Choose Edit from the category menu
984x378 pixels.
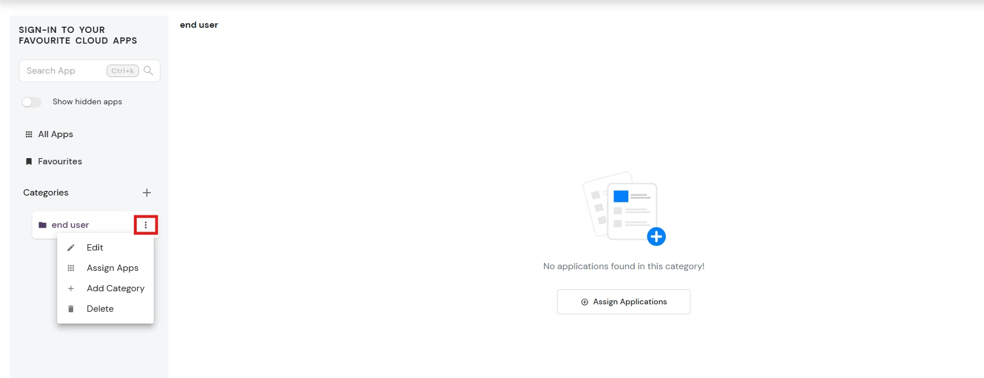coord(95,248)
